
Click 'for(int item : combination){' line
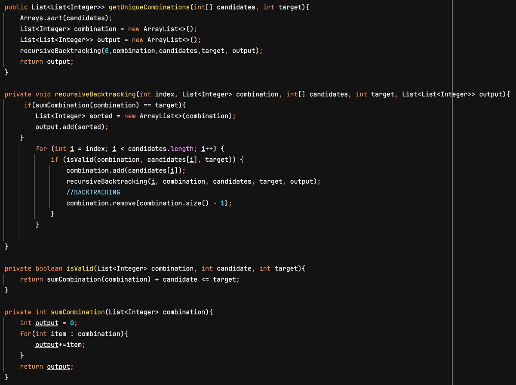(74, 334)
